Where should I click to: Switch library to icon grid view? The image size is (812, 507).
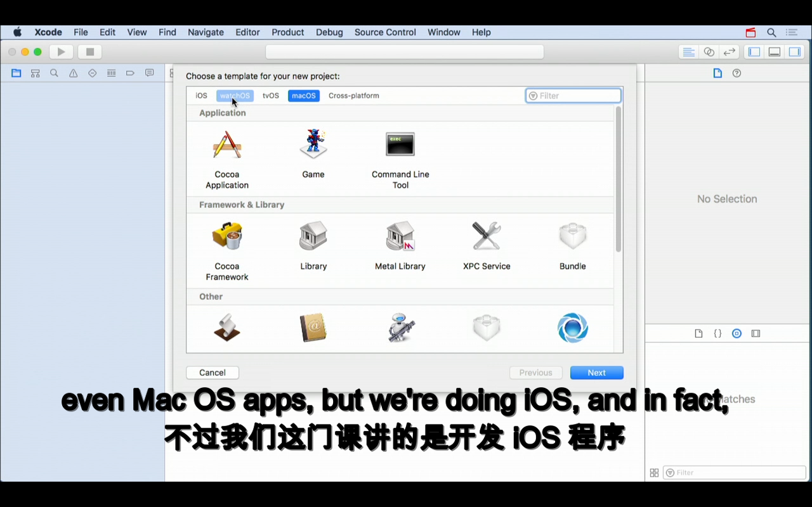coord(654,473)
